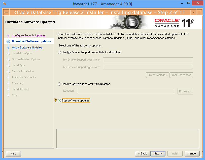205x160 pixels.
Task: Open the Apply Software Updates step link
Action: [x=27, y=47]
